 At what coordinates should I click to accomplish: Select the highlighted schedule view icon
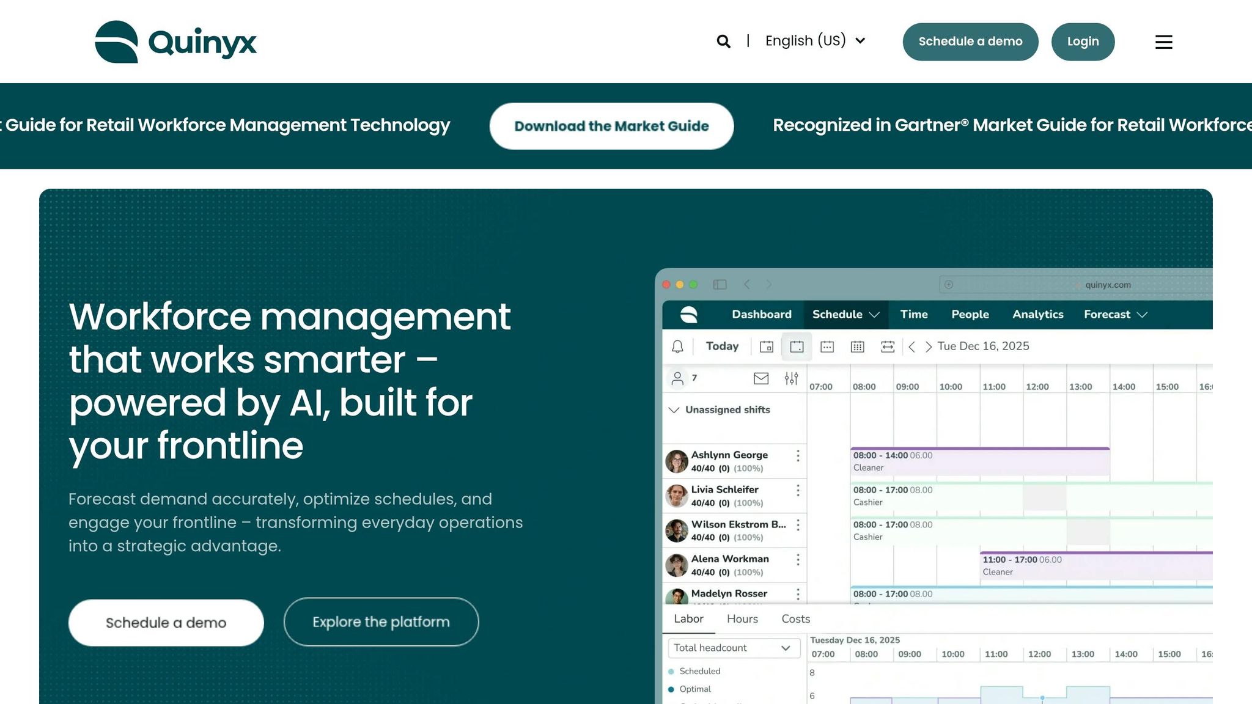tap(797, 346)
